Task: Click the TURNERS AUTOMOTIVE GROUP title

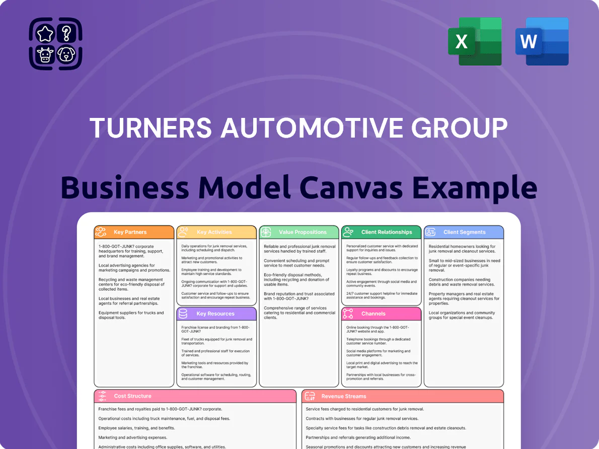Action: [x=298, y=128]
